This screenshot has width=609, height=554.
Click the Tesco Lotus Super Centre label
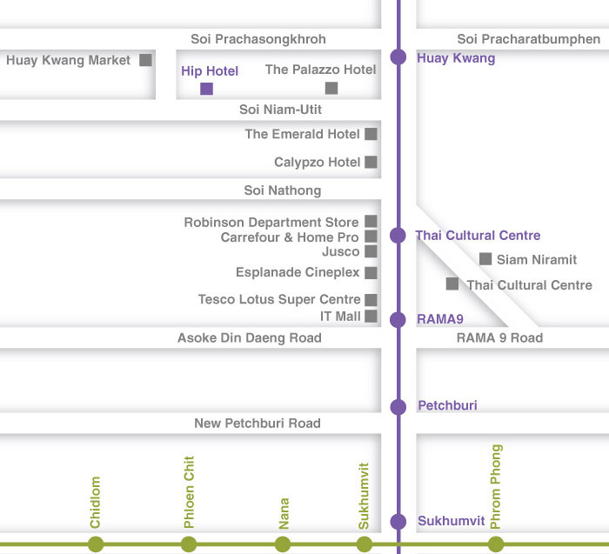point(279,299)
